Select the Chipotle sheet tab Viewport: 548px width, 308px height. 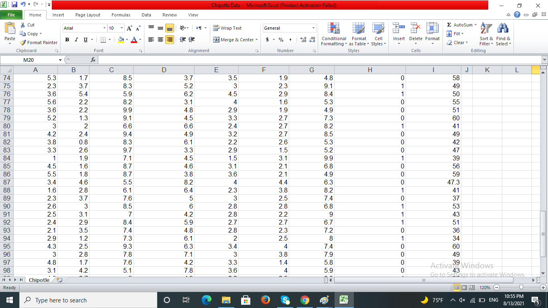pos(39,280)
